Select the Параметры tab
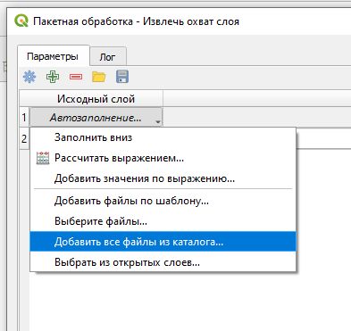The image size is (351, 331). [53, 56]
